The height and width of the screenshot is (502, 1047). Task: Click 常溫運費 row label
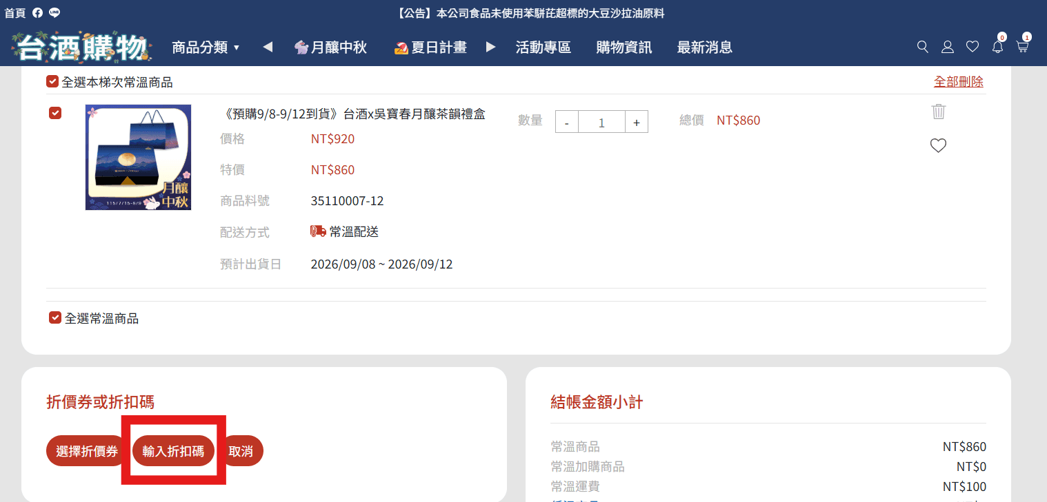[x=575, y=487]
